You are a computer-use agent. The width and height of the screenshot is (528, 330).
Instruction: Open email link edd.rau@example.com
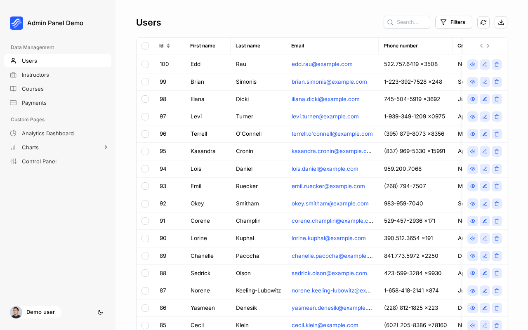[322, 64]
